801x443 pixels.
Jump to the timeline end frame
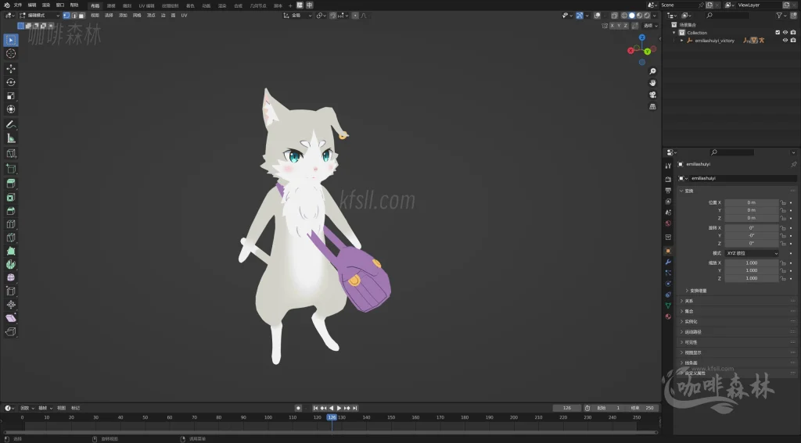(355, 408)
